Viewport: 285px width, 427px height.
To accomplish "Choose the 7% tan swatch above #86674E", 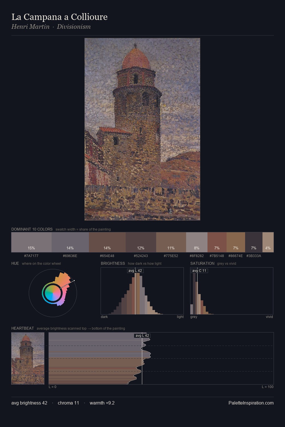I will 236,242.
